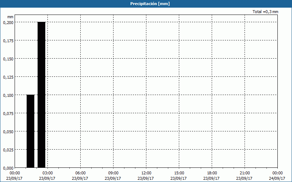Click the 0,075 y-axis value
Screen dimensions: 292x182
click(8, 114)
